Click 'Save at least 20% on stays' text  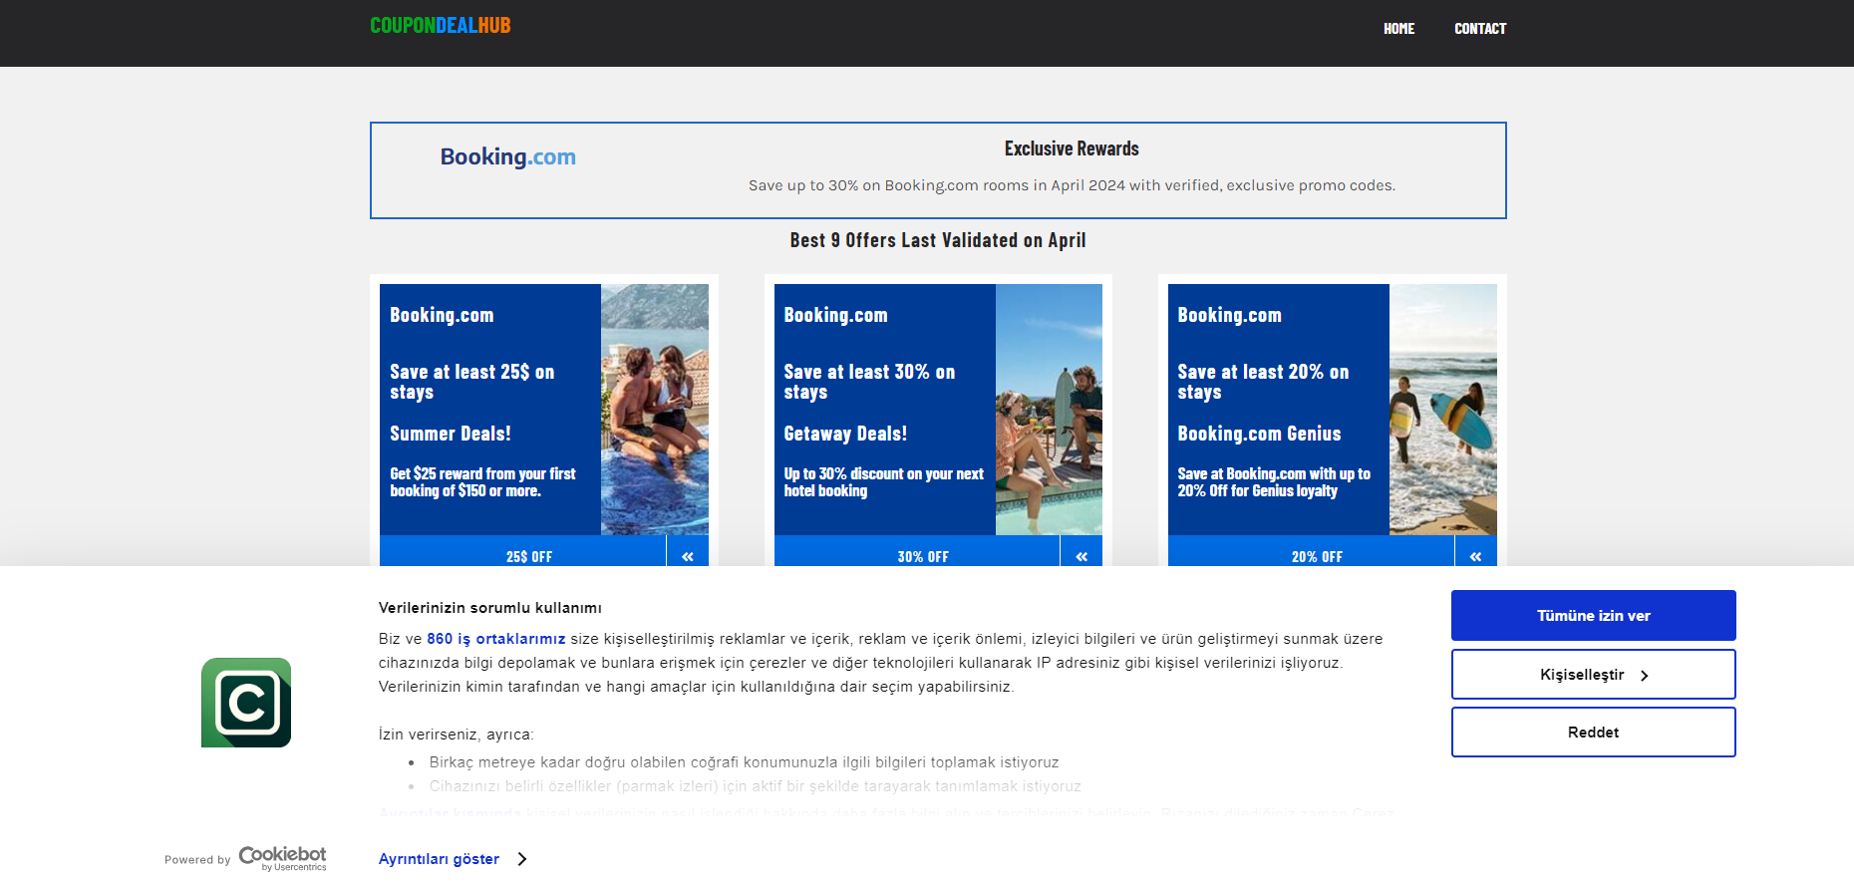coord(1263,382)
